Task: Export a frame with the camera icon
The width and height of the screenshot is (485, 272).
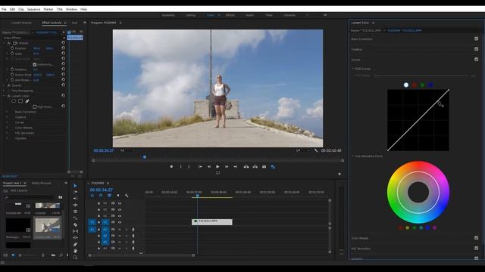Action: click(264, 166)
